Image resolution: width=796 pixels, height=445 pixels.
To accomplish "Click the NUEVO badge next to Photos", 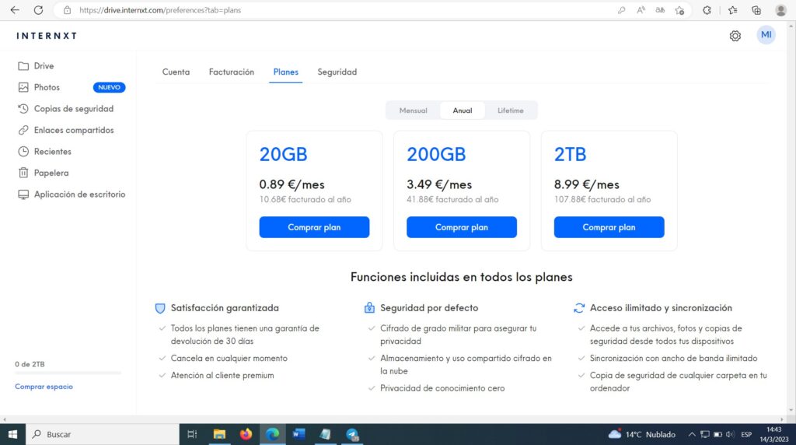I will click(x=109, y=87).
